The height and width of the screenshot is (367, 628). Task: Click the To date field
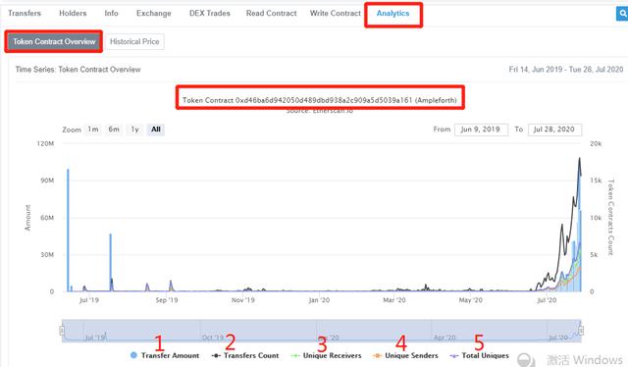pos(554,130)
